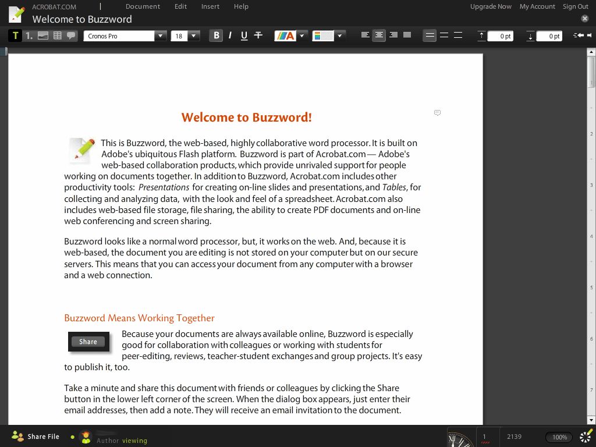Click the Share File button
This screenshot has height=447, width=596.
point(35,437)
